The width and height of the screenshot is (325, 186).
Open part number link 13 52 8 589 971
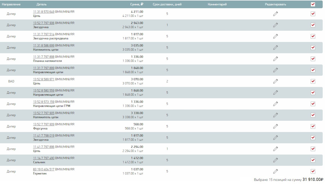pos(44,79)
